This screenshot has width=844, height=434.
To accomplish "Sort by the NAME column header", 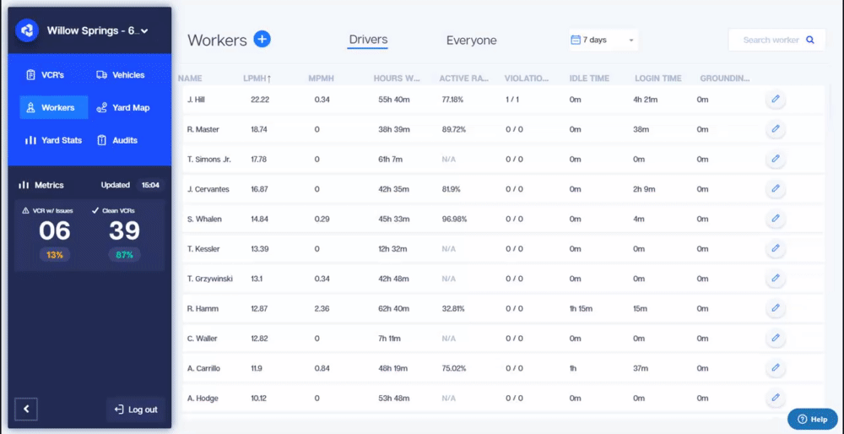I will [x=190, y=79].
